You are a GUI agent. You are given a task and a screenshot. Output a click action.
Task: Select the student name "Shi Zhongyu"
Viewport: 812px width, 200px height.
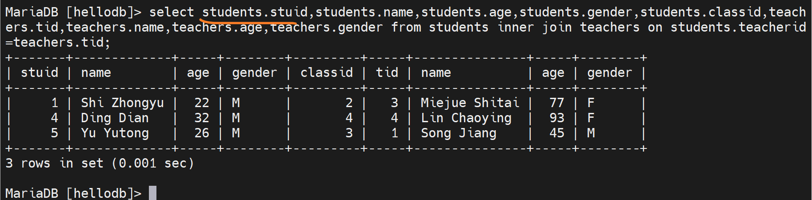(x=122, y=103)
